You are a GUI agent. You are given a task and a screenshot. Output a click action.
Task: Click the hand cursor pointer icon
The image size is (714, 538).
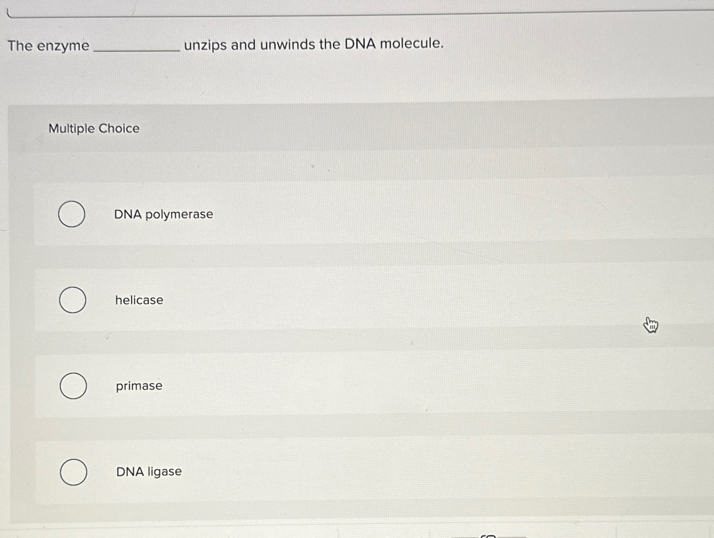click(x=650, y=324)
